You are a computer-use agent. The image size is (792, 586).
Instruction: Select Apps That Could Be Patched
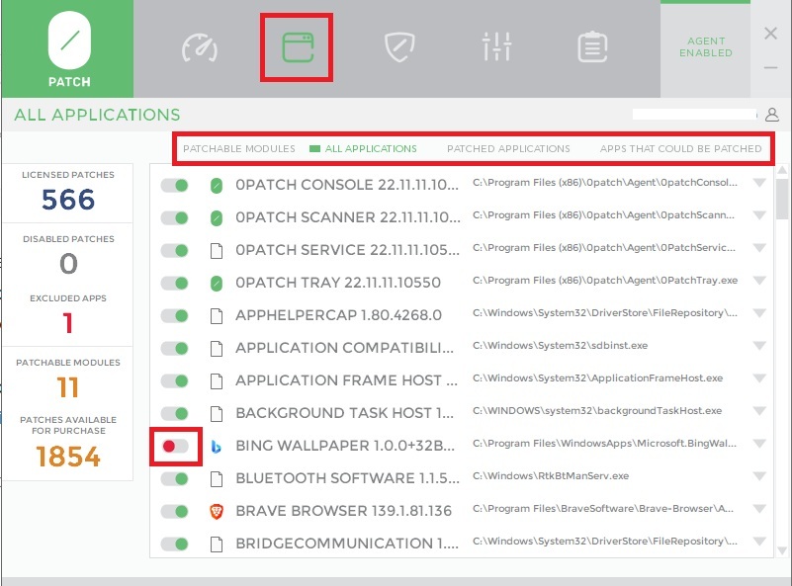[x=680, y=149]
